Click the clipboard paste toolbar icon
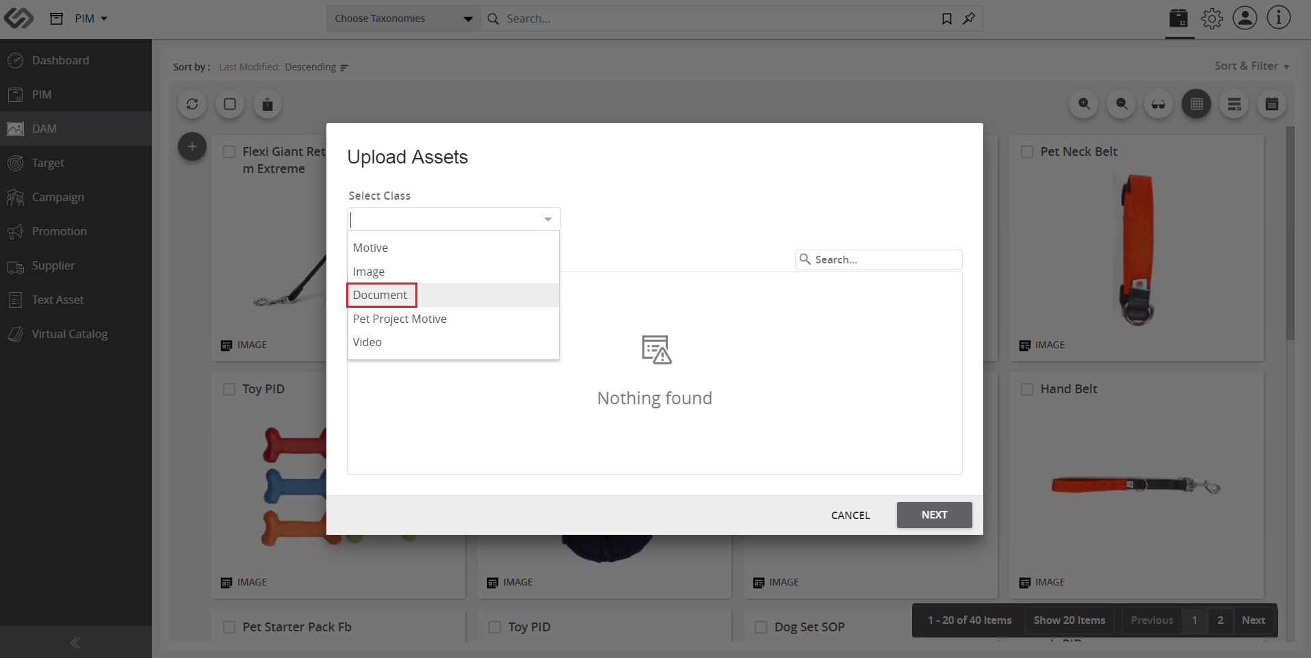 coord(268,104)
